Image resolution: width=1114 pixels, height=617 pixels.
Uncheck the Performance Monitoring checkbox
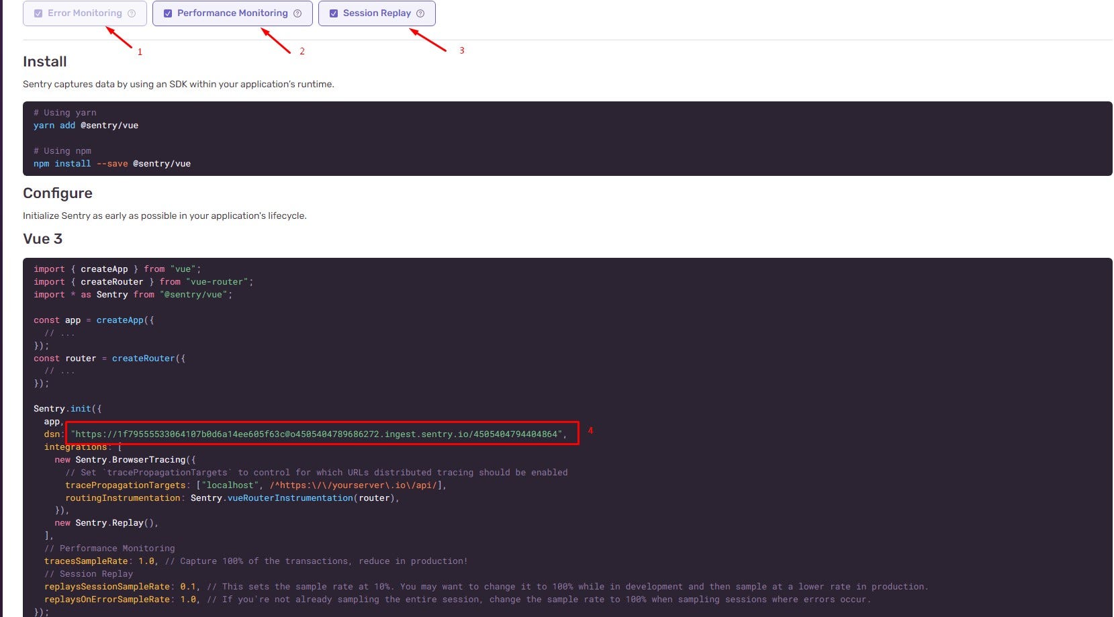pos(168,13)
